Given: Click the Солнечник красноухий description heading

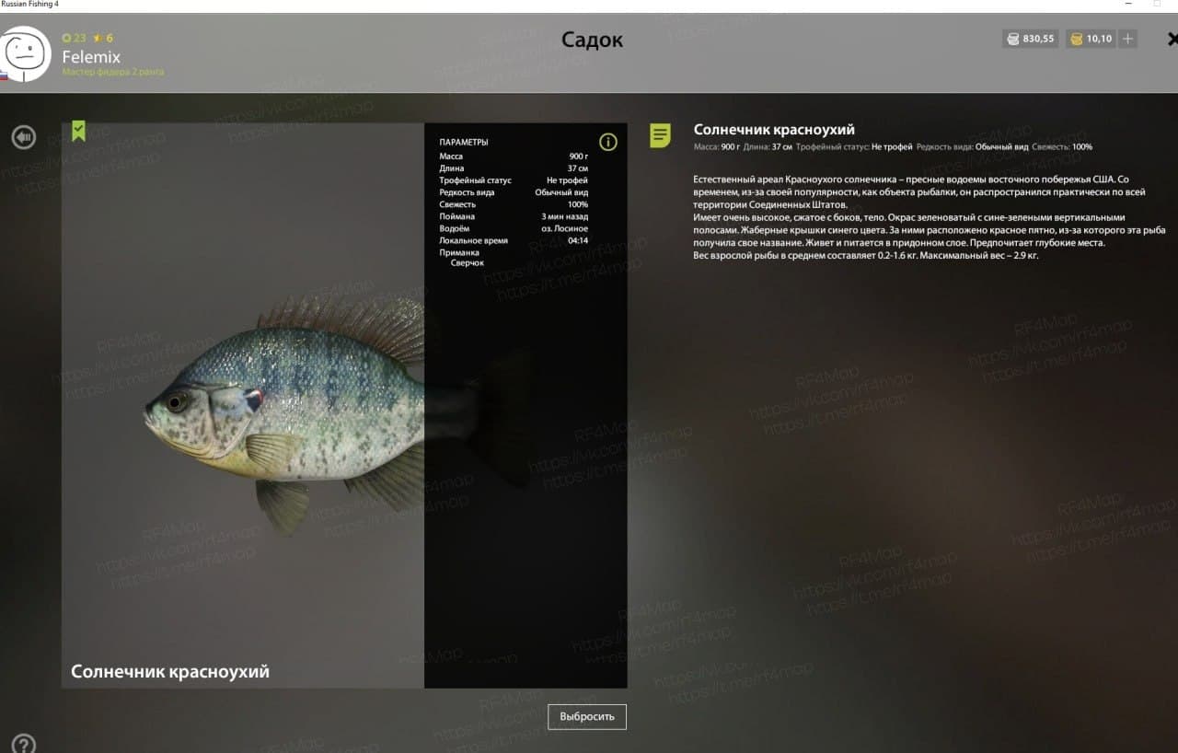Looking at the screenshot, I should pos(774,130).
